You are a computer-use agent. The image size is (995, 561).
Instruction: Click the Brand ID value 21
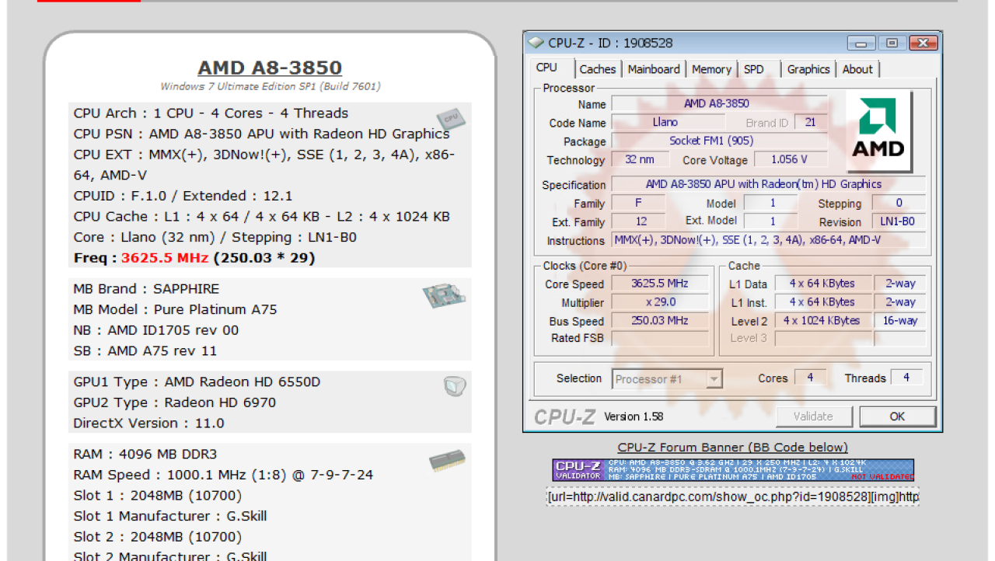[811, 122]
